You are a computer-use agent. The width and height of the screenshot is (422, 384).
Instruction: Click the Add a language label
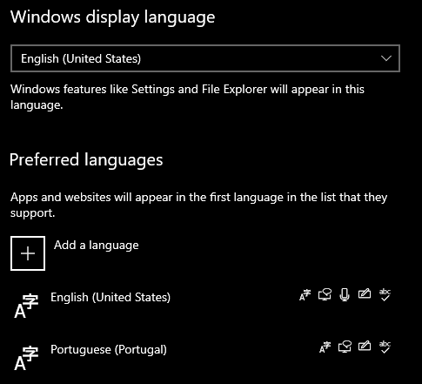(96, 246)
